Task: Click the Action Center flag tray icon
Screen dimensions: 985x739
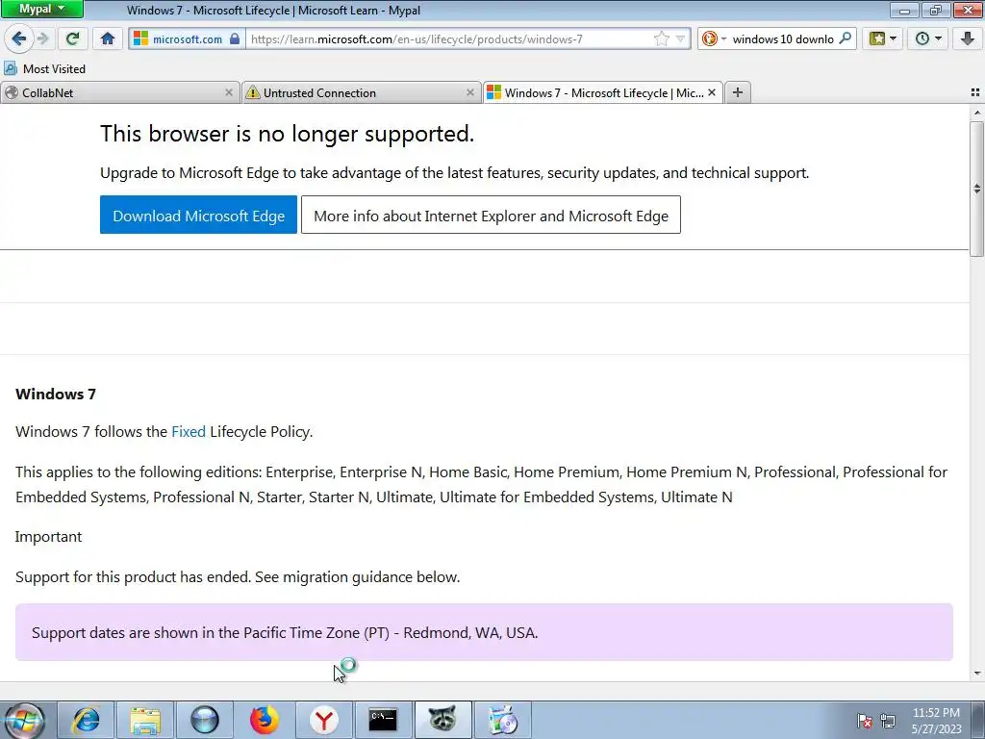Action: point(865,721)
